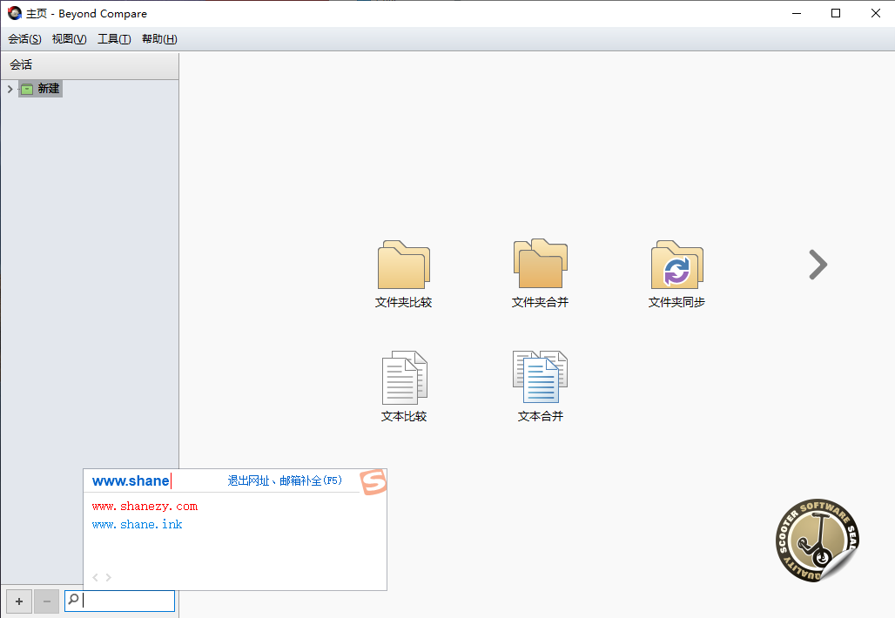895x618 pixels.
Task: Start a 文件夹同步 session
Action: click(x=676, y=272)
